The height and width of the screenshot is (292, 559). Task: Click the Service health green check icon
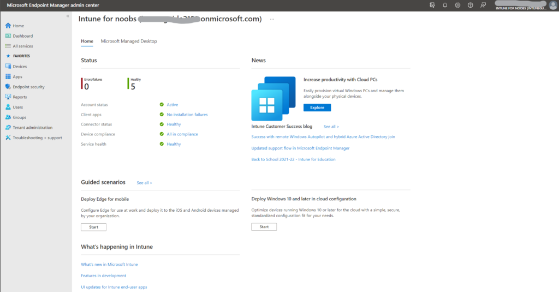pos(162,144)
